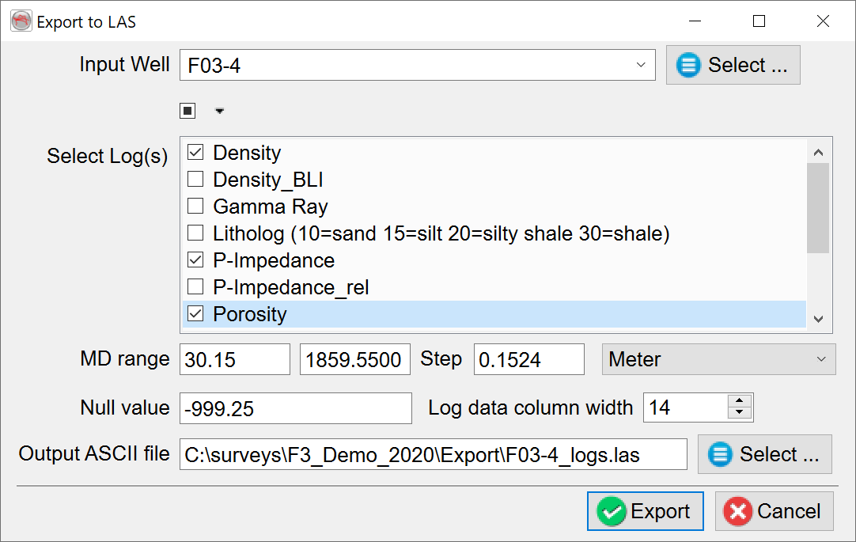Click the Step value field
This screenshot has height=542, width=856.
point(528,359)
